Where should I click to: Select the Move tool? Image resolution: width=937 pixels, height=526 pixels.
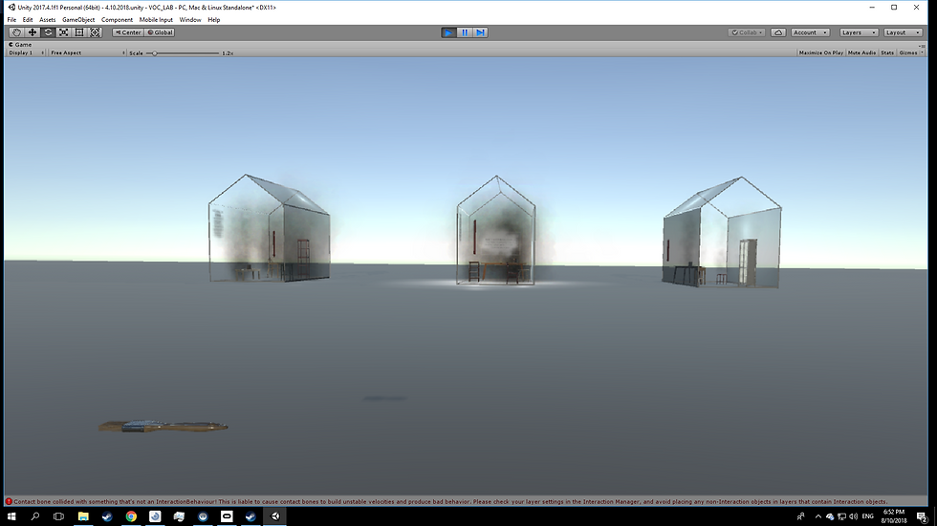coord(33,32)
